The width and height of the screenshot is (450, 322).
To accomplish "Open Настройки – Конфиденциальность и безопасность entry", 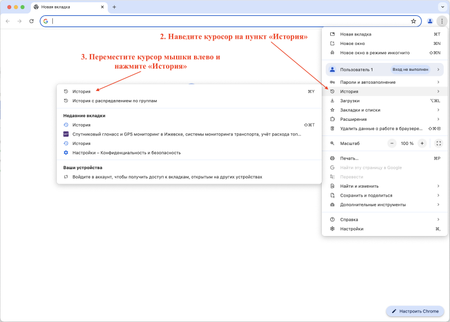I will (x=189, y=153).
